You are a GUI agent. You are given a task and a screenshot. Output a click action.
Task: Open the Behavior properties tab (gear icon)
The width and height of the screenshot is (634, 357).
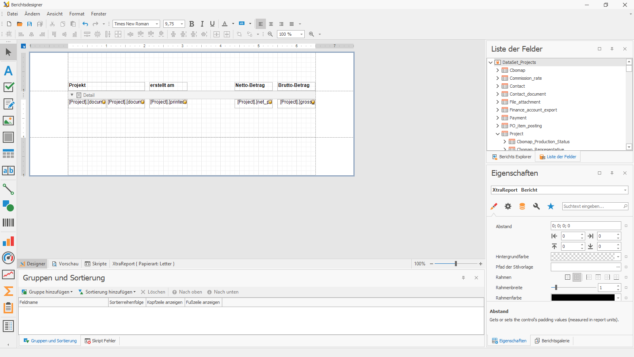click(x=508, y=206)
